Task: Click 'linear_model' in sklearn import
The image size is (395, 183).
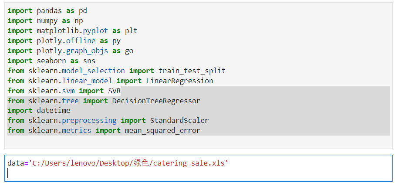Action: click(87, 81)
